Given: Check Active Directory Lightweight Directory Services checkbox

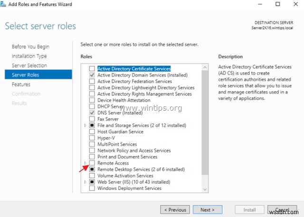Looking at the screenshot, I should click(92, 87).
